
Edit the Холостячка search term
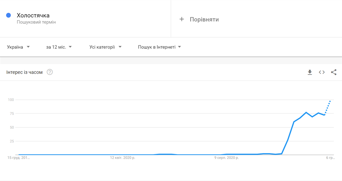click(33, 15)
